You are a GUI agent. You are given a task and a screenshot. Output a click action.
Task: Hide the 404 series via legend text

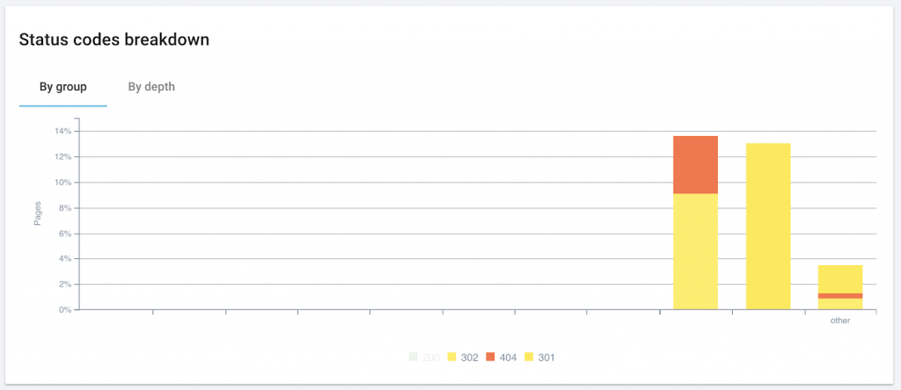click(x=508, y=357)
